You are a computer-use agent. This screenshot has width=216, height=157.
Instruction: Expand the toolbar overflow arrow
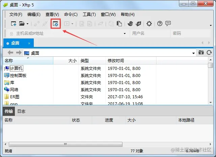click(x=211, y=25)
